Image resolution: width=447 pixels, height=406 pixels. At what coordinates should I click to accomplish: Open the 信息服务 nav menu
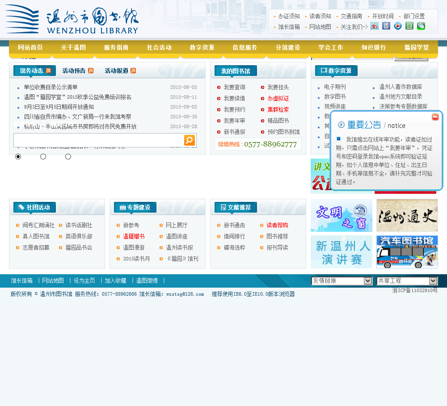tap(245, 48)
